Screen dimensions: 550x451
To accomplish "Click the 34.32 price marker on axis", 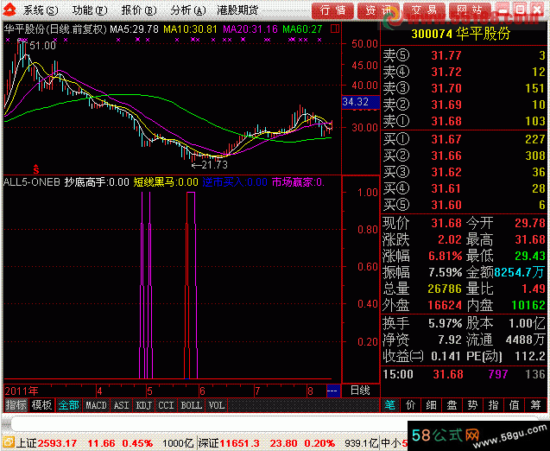I will pyautogui.click(x=361, y=102).
